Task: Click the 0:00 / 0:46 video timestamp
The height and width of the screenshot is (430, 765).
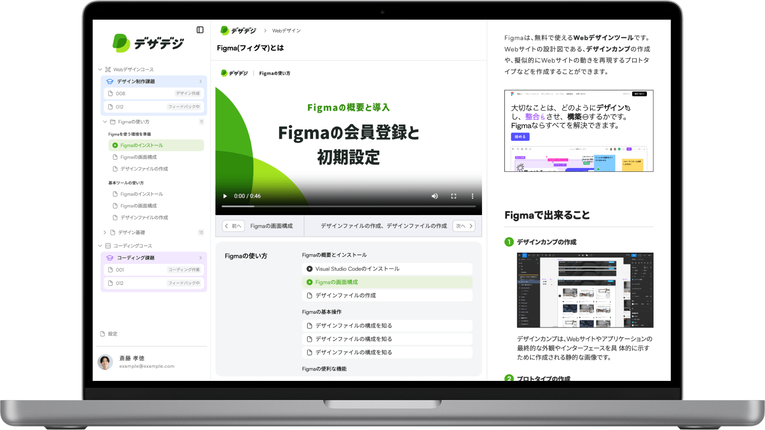Action: pyautogui.click(x=248, y=196)
